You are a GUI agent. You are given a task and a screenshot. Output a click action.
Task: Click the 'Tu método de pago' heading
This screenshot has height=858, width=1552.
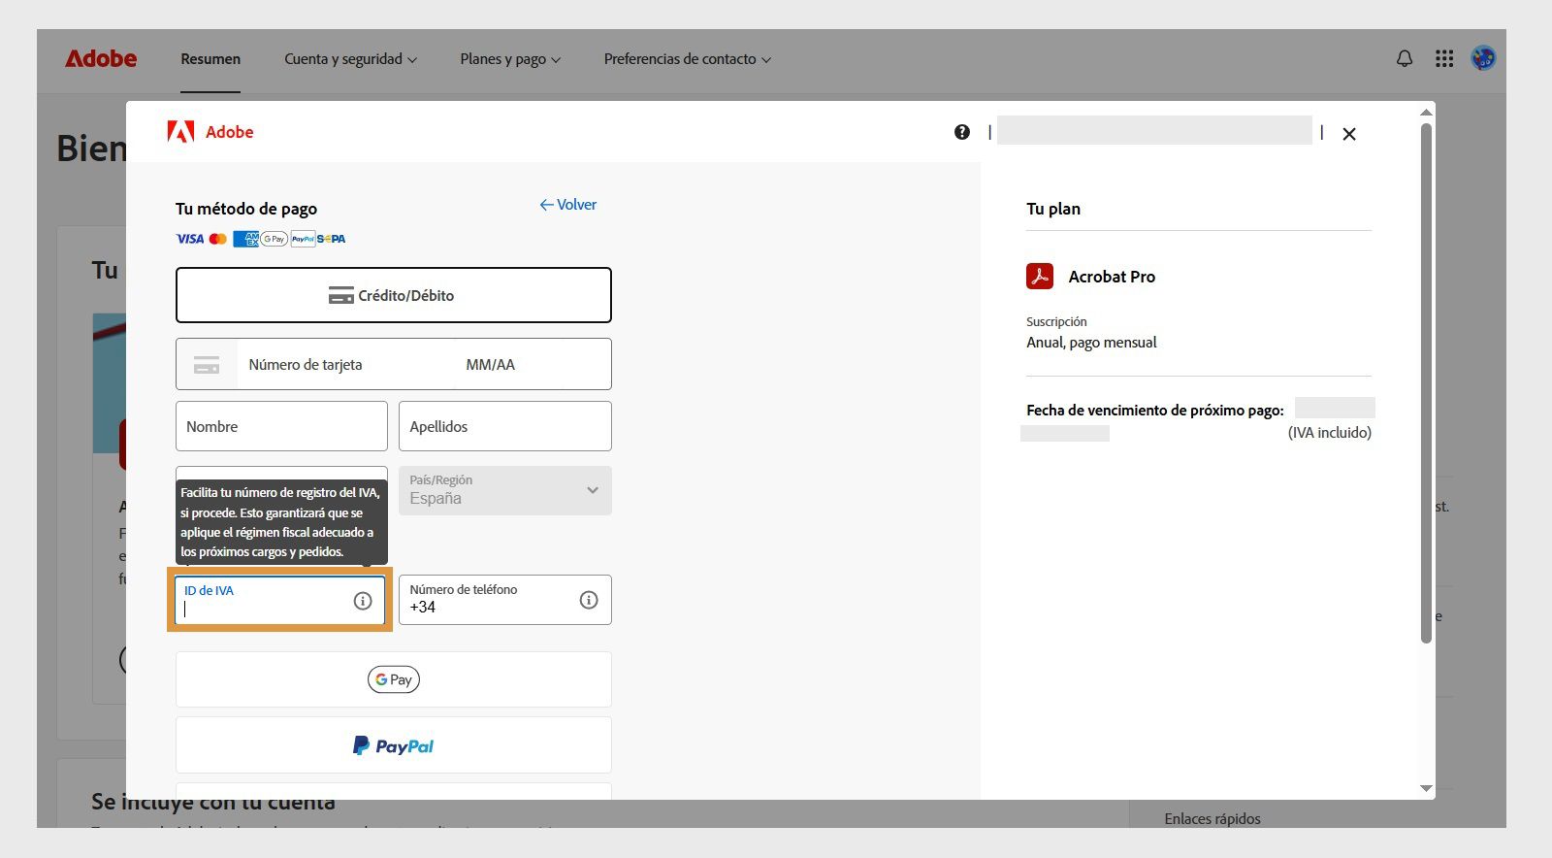pos(246,209)
